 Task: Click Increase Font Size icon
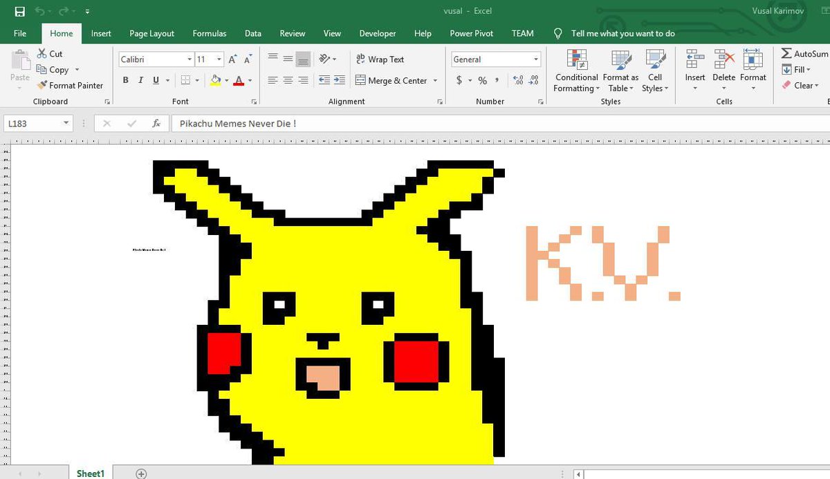[x=233, y=59]
